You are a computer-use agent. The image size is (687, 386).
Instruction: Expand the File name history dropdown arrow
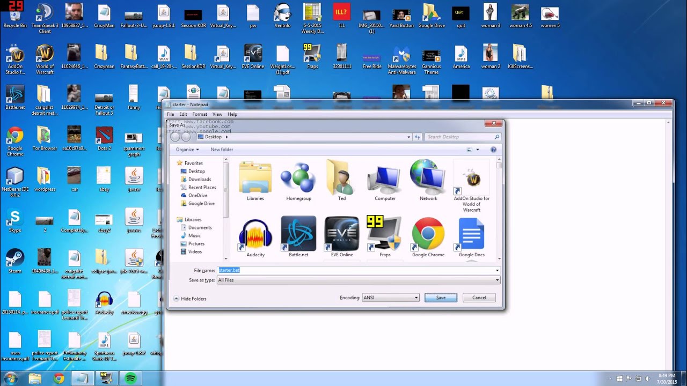click(x=497, y=270)
